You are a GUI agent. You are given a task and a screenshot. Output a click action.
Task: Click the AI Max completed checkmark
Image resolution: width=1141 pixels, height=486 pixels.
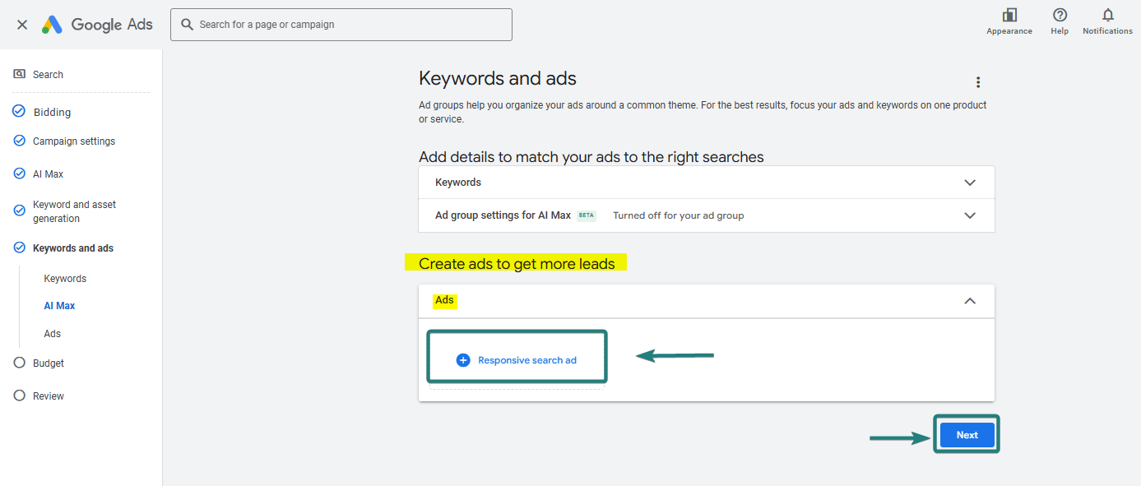[18, 174]
